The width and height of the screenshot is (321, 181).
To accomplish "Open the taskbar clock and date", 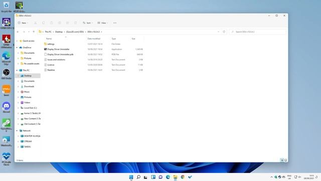I will [x=309, y=177].
